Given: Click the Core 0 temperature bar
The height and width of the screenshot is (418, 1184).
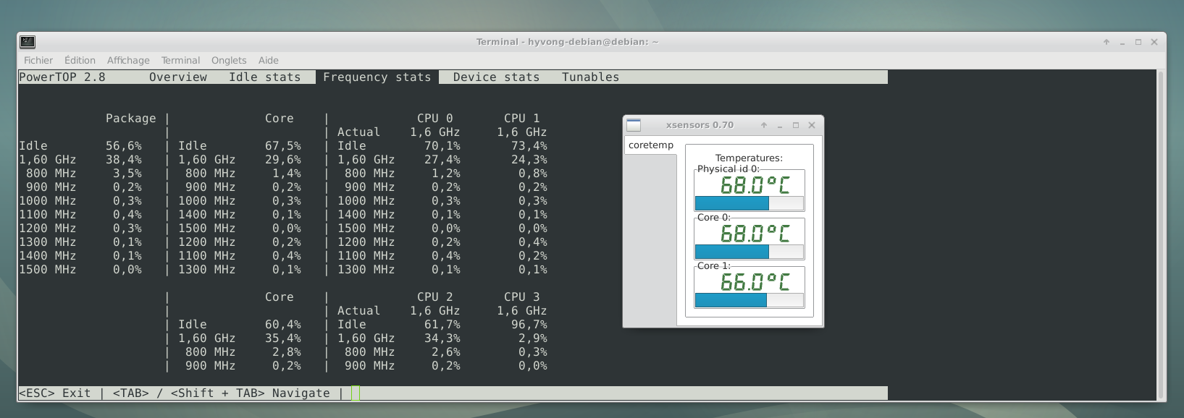Looking at the screenshot, I should pyautogui.click(x=749, y=252).
